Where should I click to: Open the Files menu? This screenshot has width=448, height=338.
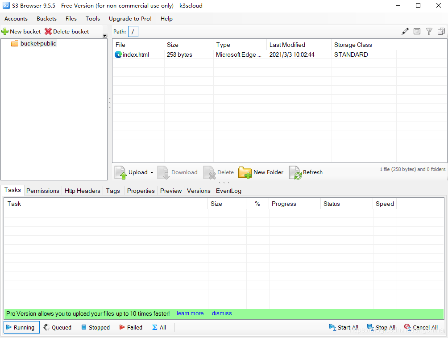coord(71,19)
